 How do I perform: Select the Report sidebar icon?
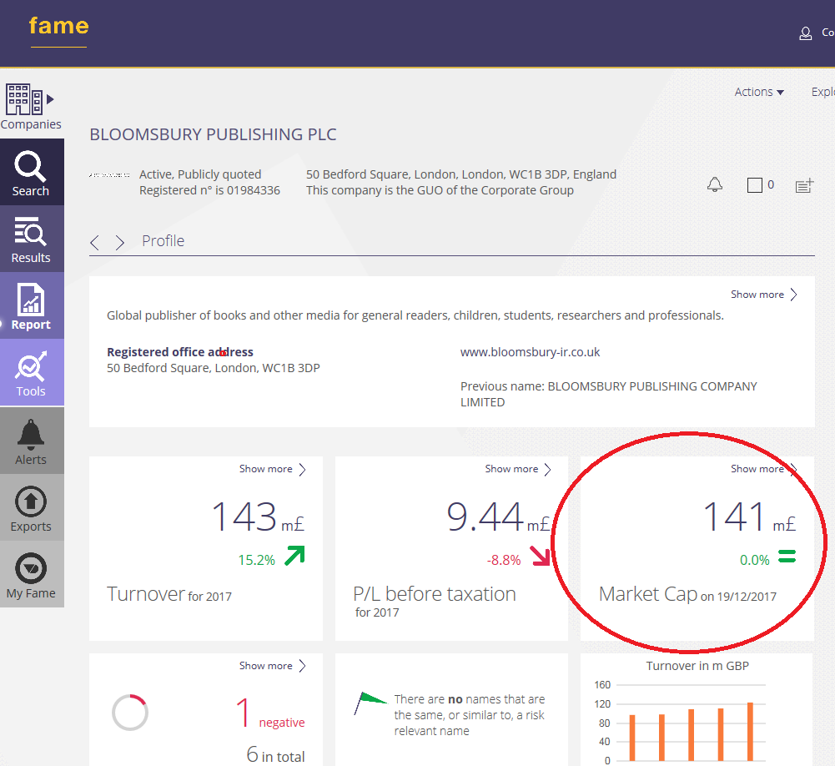coord(31,306)
